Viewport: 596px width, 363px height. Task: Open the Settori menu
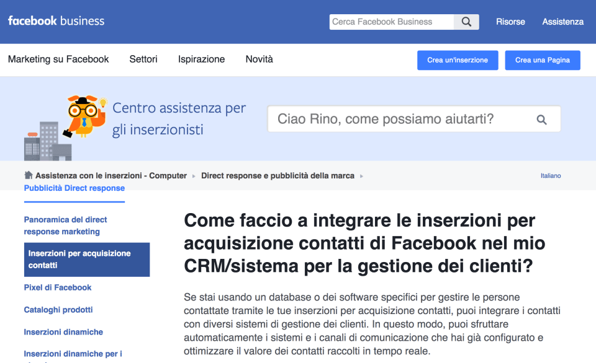pos(143,59)
